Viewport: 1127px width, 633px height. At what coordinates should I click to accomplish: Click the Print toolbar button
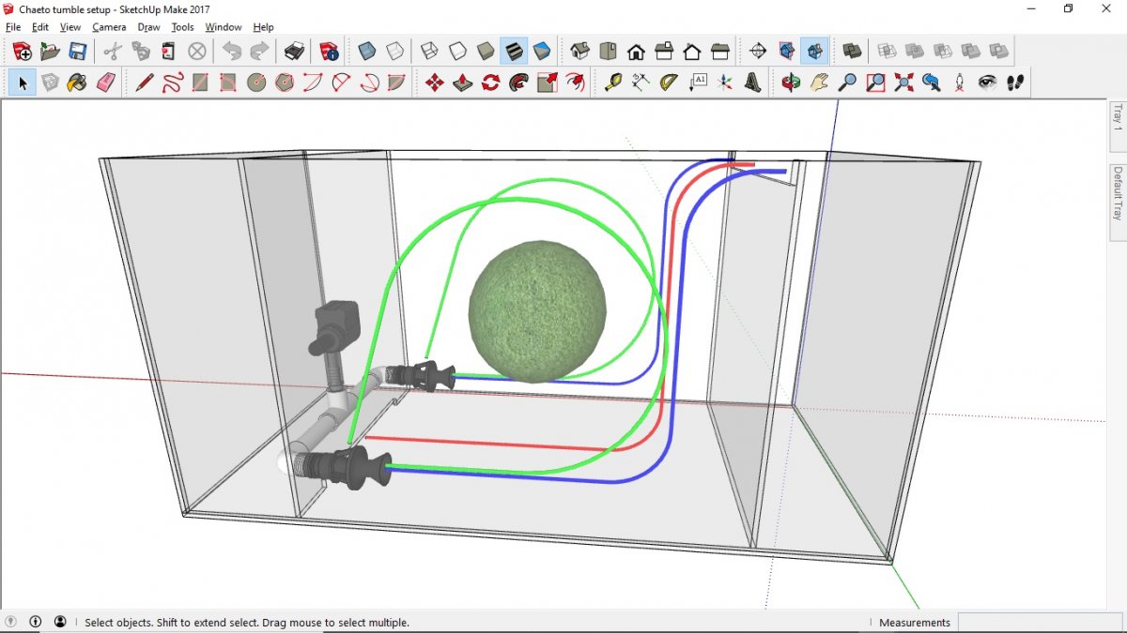(294, 51)
